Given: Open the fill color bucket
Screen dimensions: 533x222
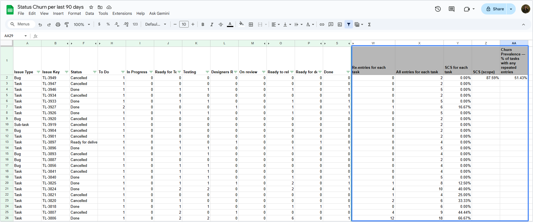Looking at the screenshot, I should pyautogui.click(x=241, y=24).
